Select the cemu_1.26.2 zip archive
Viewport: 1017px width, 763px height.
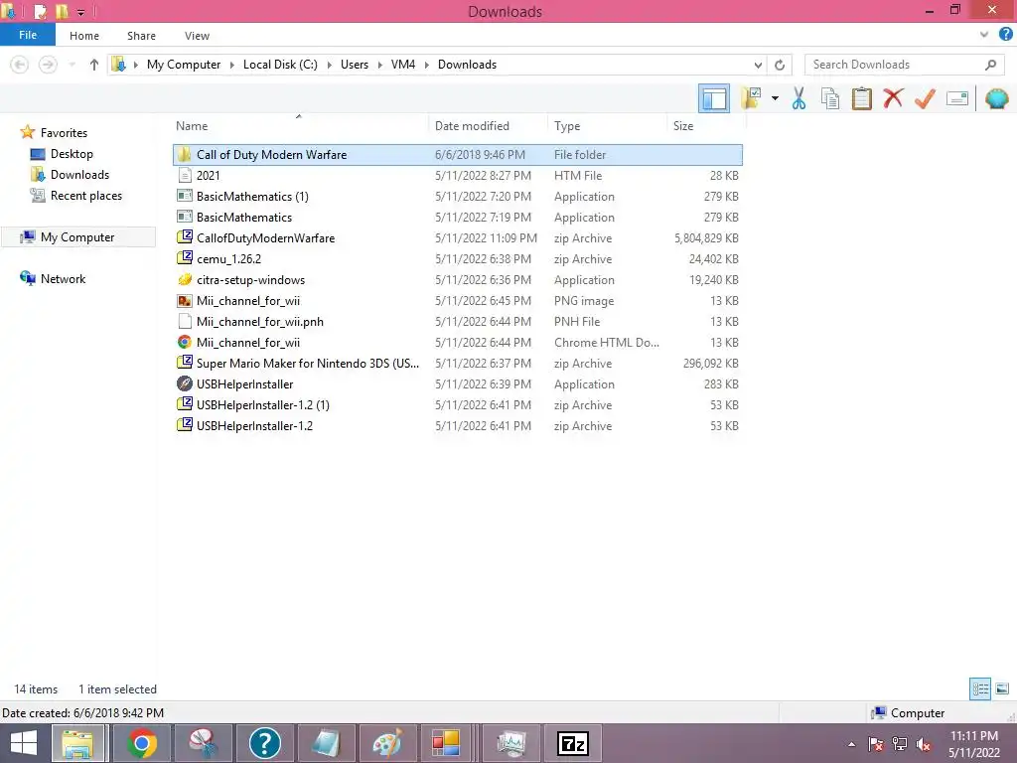(457, 259)
